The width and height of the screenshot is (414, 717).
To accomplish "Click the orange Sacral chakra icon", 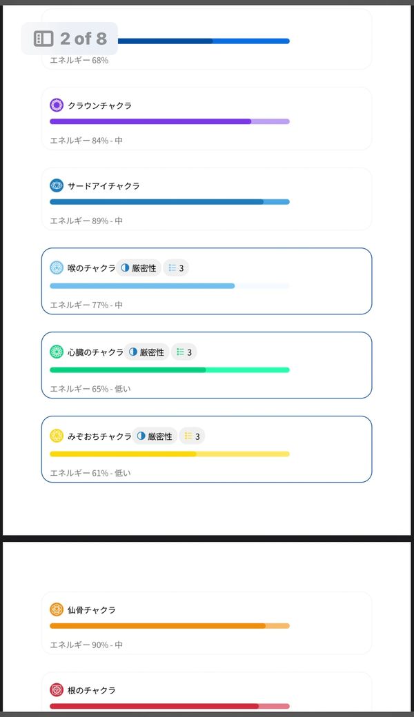I will click(57, 609).
